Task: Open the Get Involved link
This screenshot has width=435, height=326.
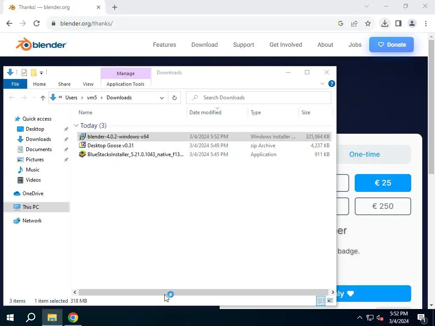Action: 286,45
